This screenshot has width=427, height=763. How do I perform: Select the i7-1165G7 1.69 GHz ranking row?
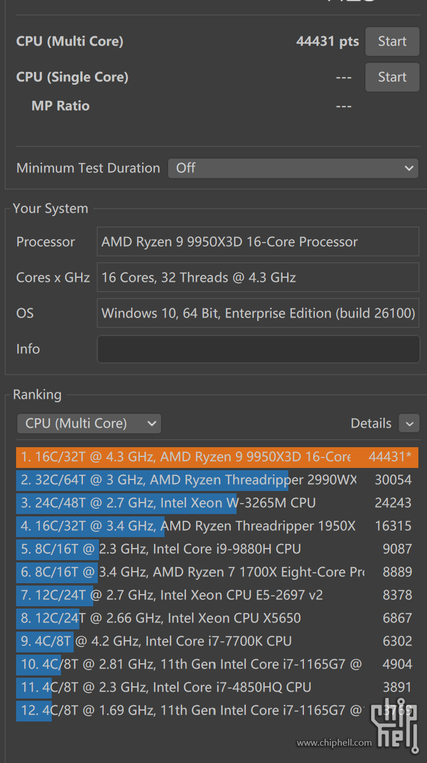point(217,711)
